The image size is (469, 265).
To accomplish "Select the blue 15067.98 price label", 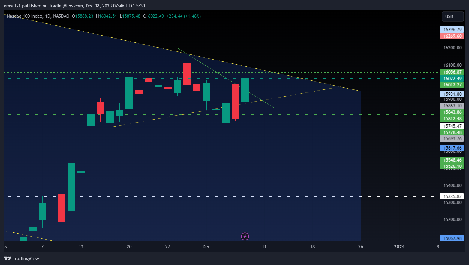I will coord(452,238).
